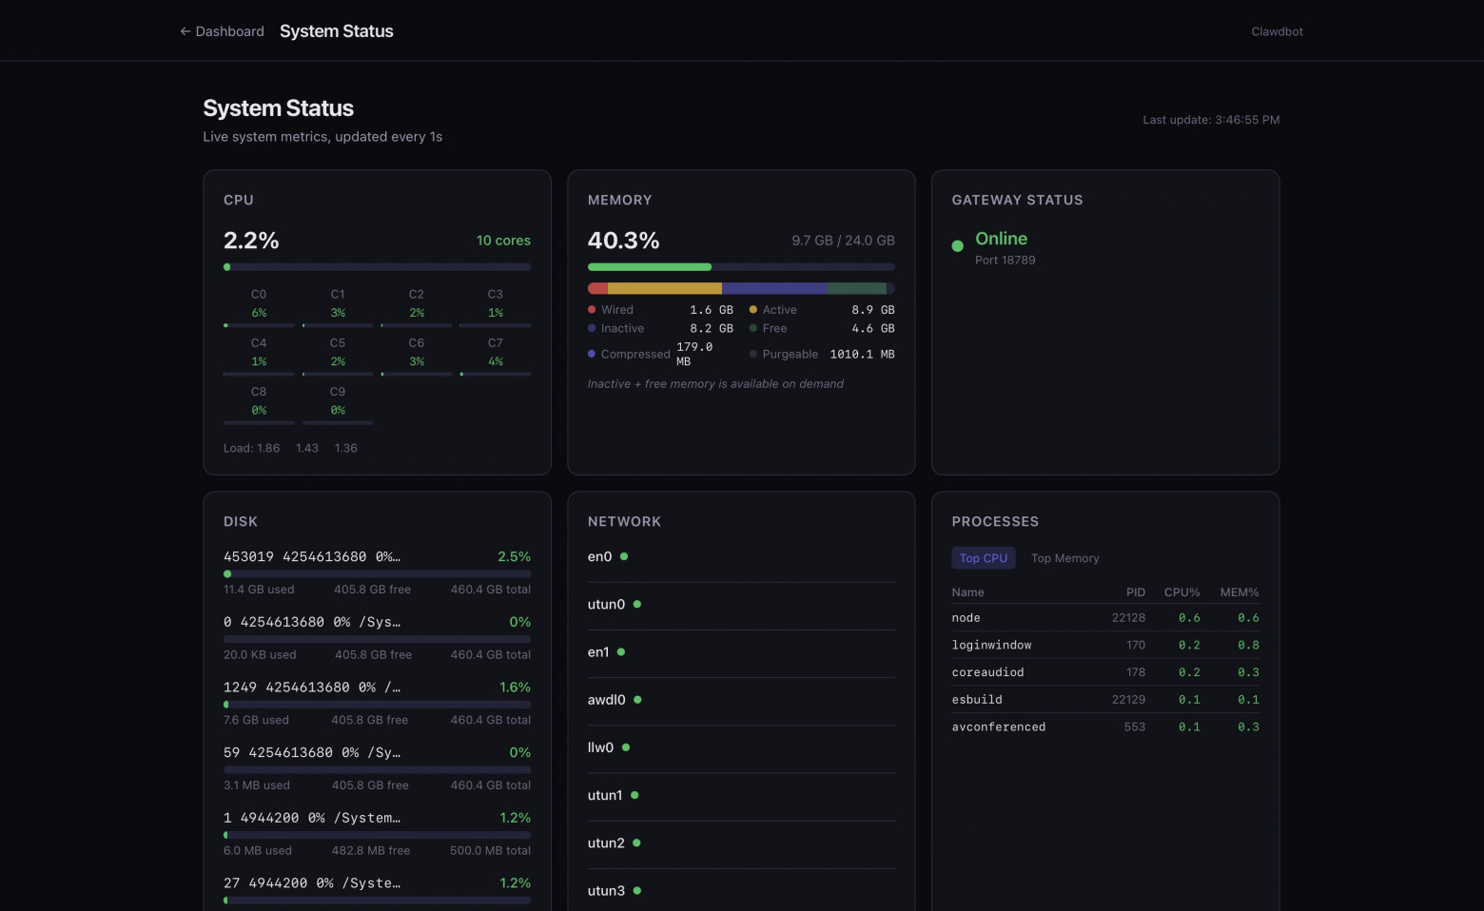
Task: Click the back arrow beside Dashboard
Action: (x=185, y=31)
